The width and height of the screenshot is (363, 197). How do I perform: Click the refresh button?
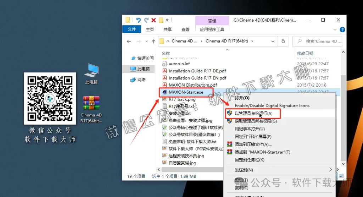click(x=283, y=41)
